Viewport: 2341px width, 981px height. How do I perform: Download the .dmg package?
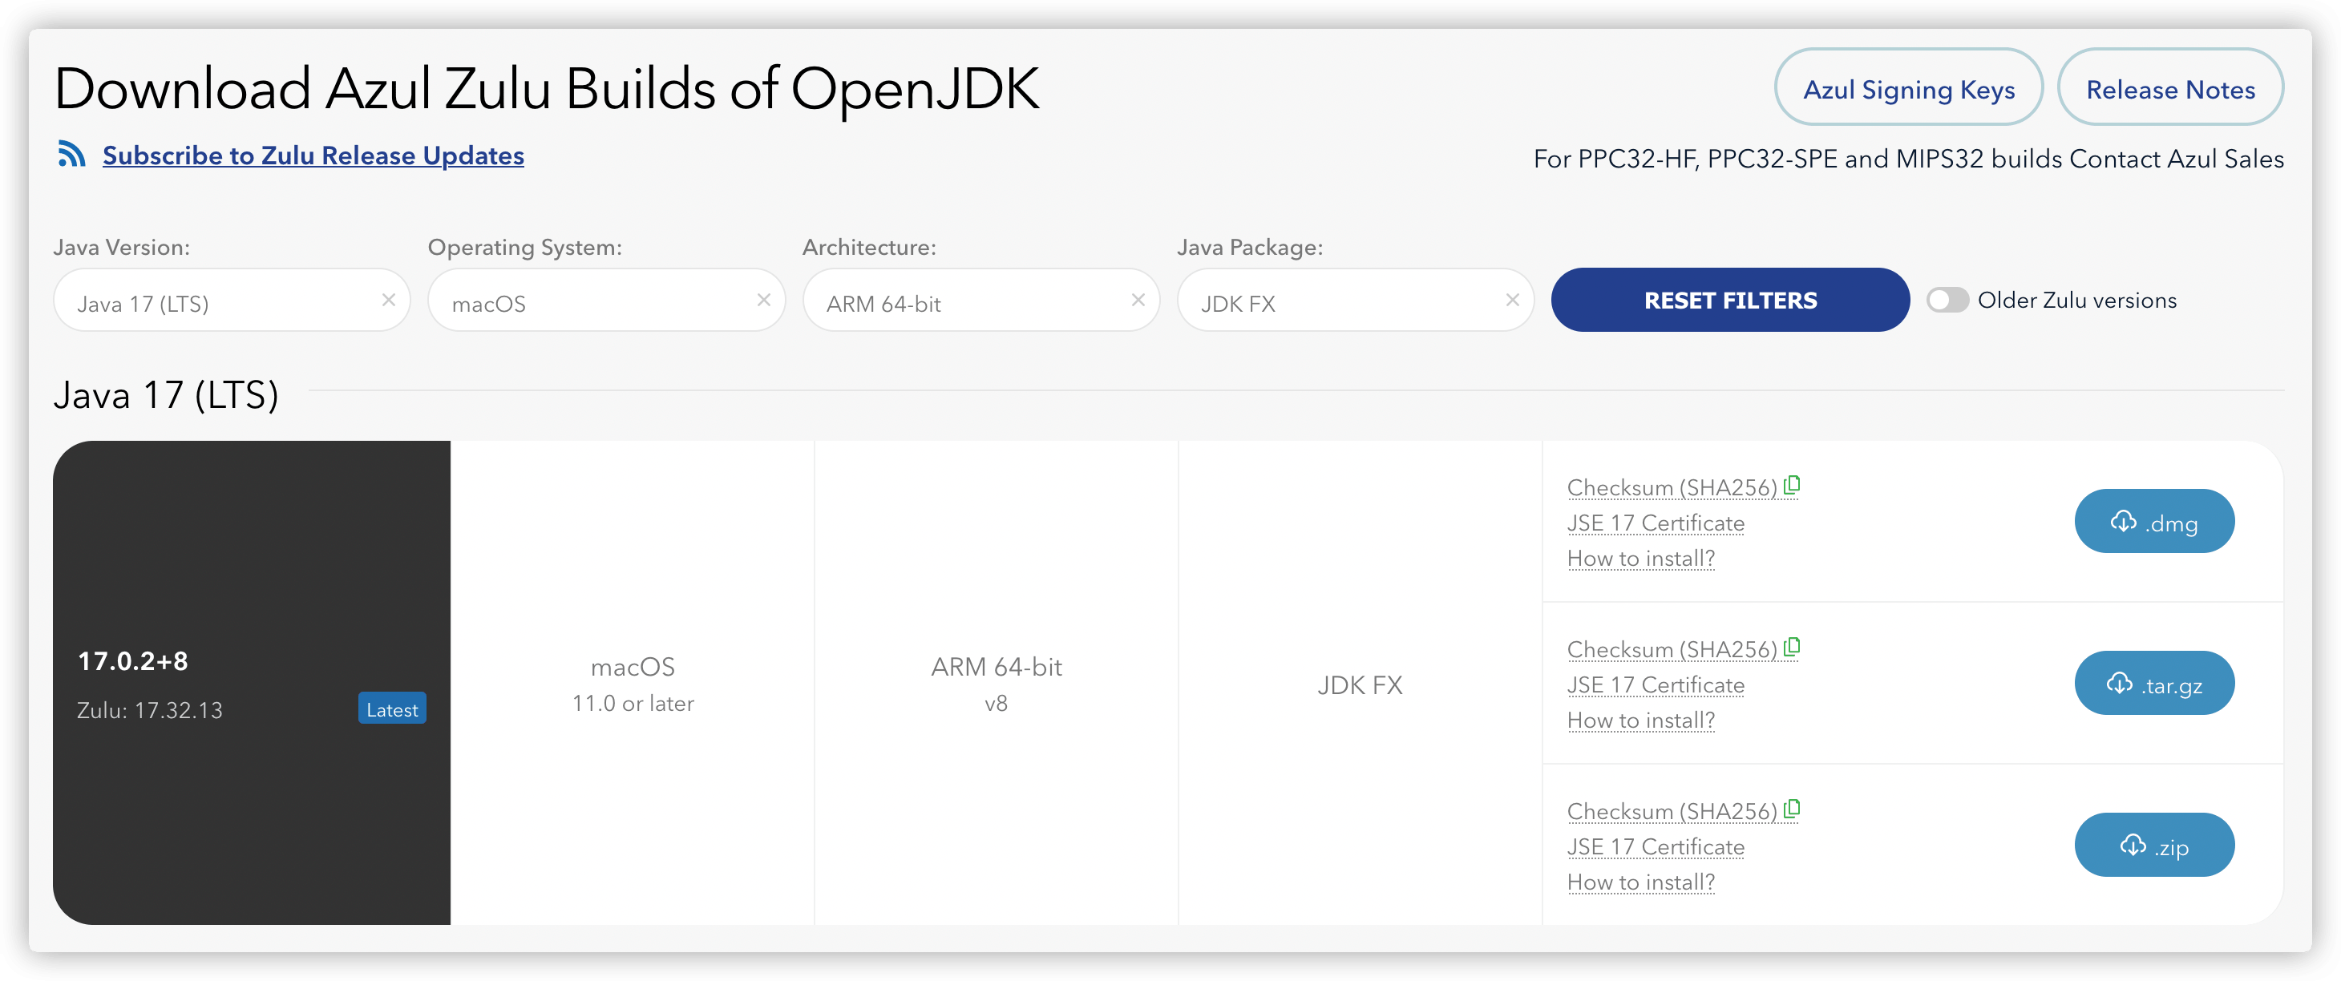[2153, 523]
